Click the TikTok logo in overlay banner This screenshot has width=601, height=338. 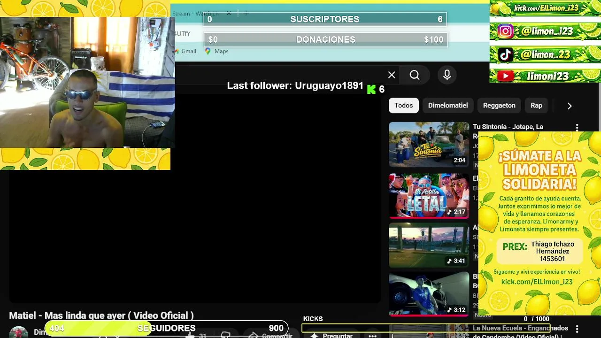[x=505, y=54]
